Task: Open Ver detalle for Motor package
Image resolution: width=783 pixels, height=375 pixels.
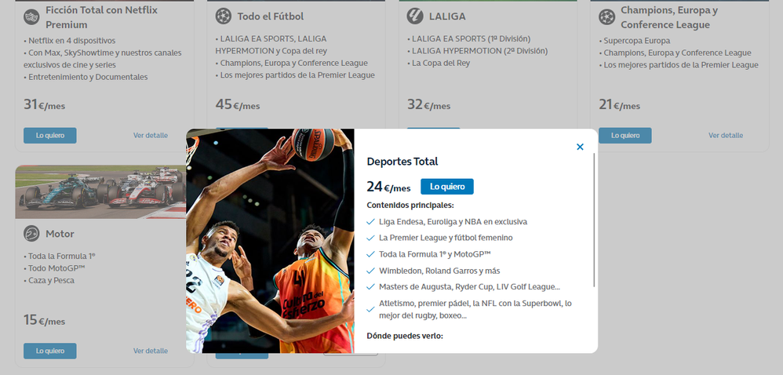Action: pos(151,351)
